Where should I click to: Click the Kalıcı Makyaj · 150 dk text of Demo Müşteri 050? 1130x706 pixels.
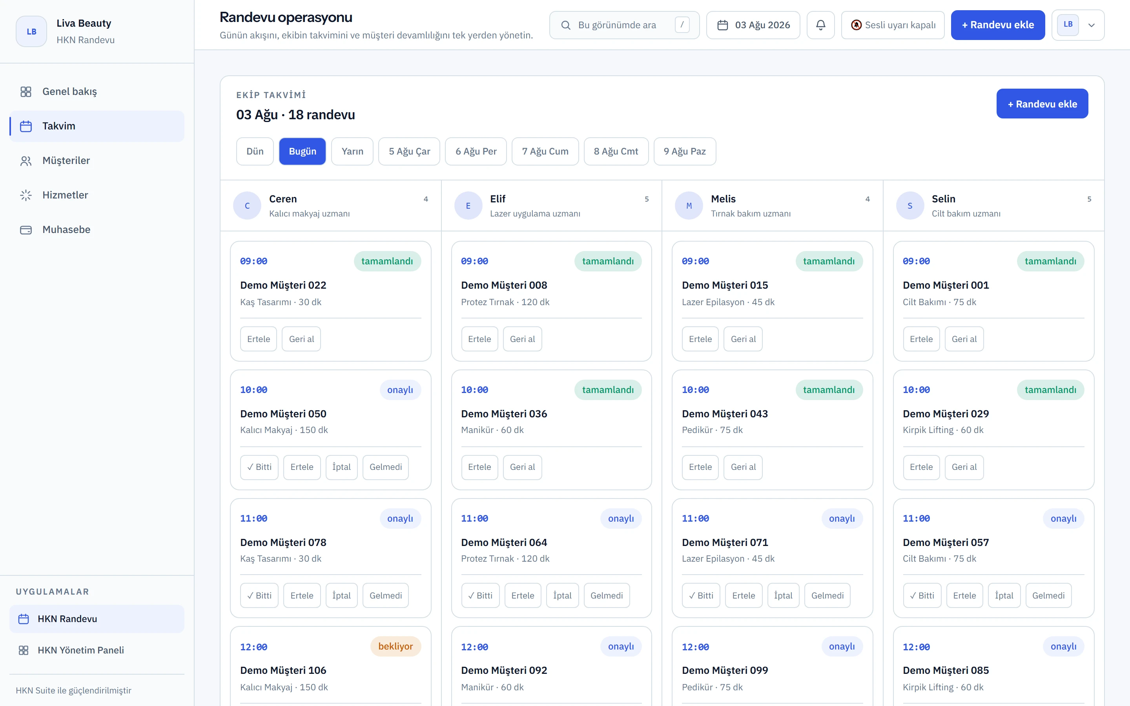[284, 430]
